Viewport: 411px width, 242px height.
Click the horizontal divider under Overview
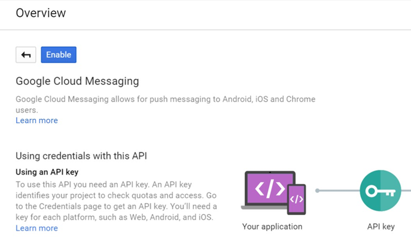pyautogui.click(x=205, y=30)
